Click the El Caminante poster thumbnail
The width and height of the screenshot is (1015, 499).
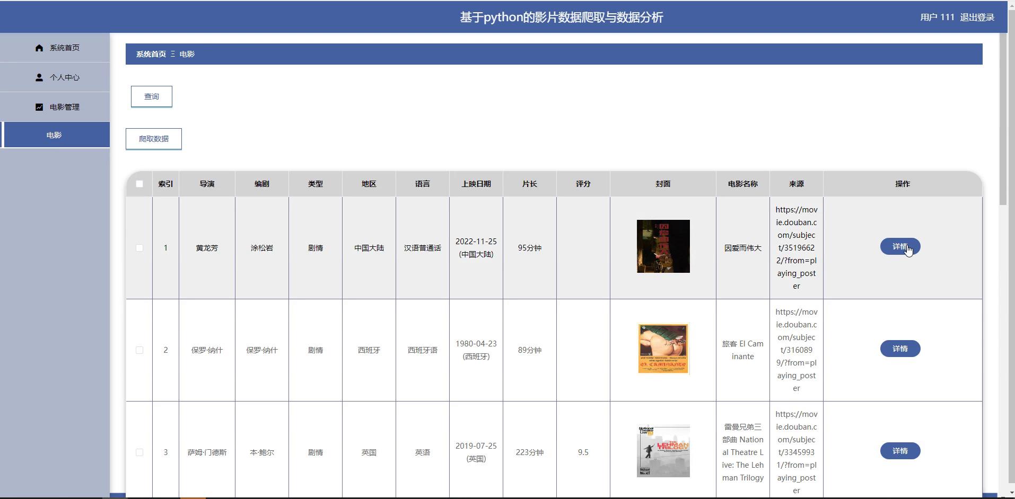(x=663, y=349)
